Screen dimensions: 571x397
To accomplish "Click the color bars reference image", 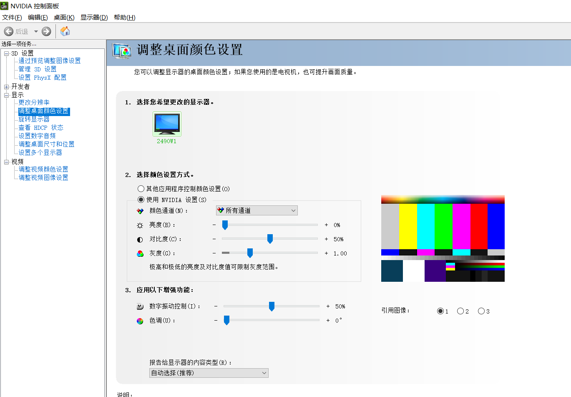I will pyautogui.click(x=443, y=238).
